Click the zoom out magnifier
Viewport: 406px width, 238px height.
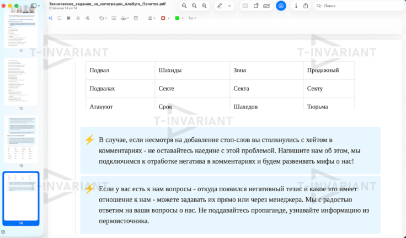pyautogui.click(x=184, y=6)
